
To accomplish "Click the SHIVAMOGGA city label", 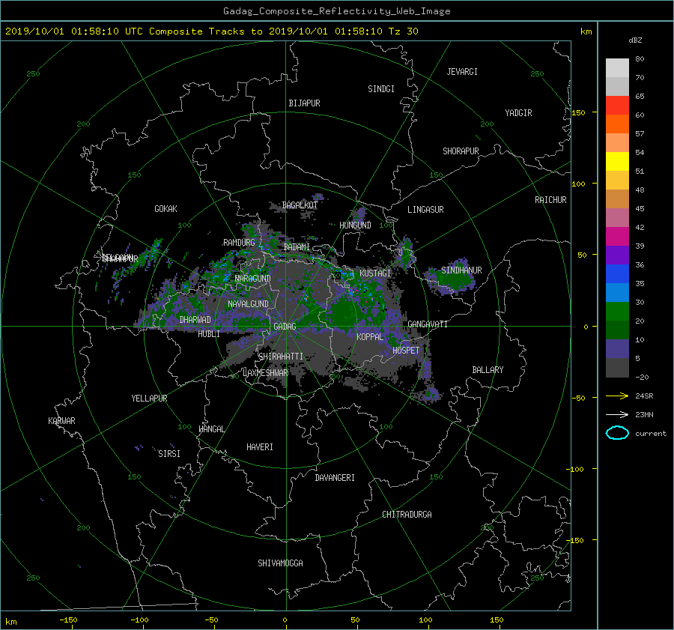I will tap(280, 563).
